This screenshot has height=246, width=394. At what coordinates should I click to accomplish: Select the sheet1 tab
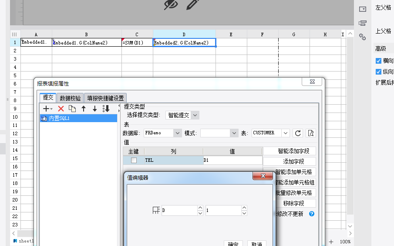[x=23, y=241]
